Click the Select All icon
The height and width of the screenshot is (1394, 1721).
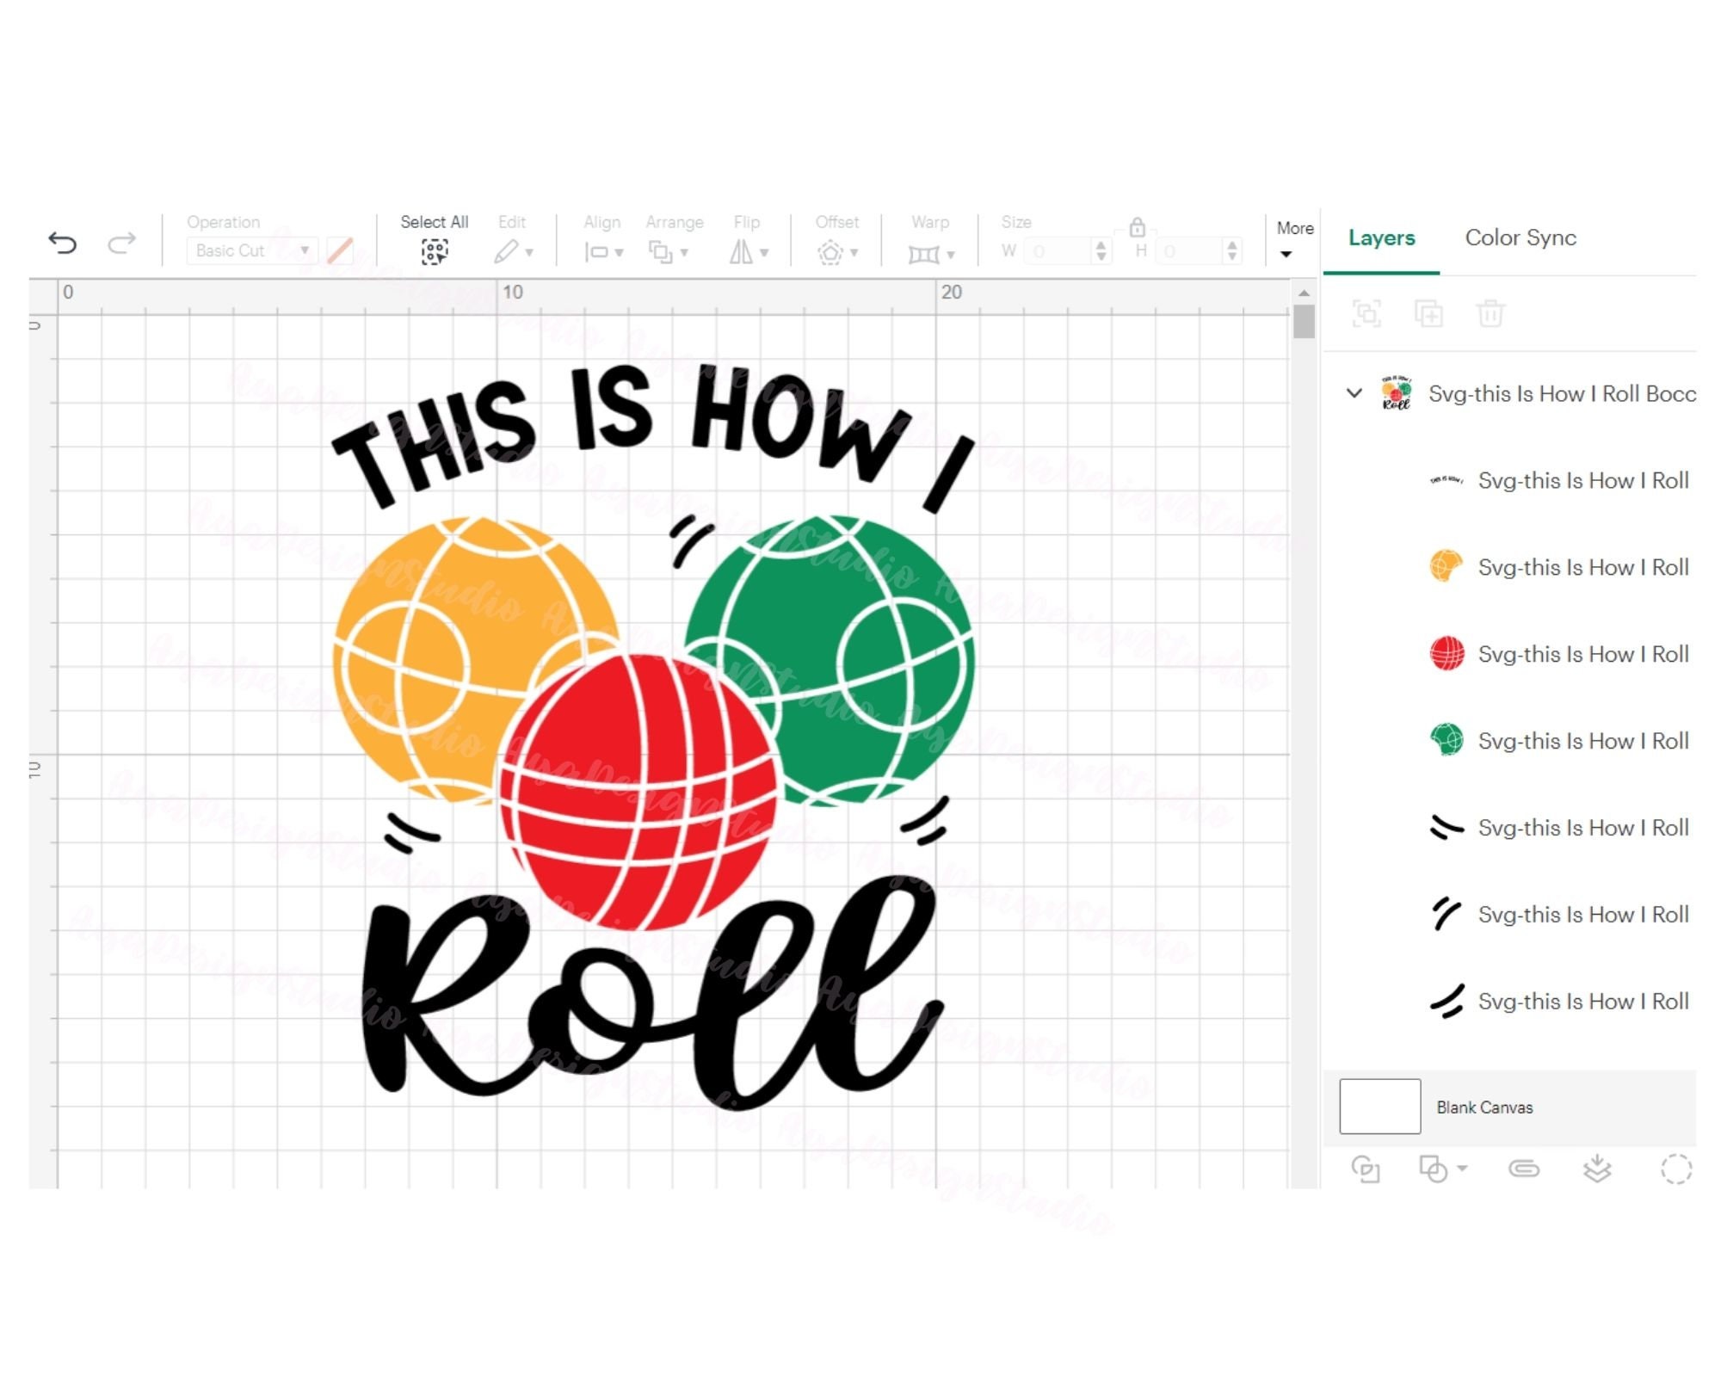coord(435,252)
